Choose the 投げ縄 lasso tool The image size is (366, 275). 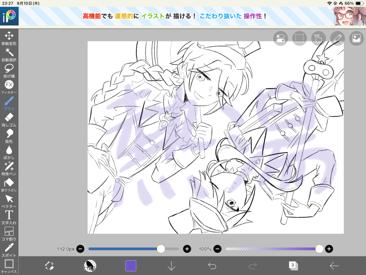pyautogui.click(x=9, y=71)
